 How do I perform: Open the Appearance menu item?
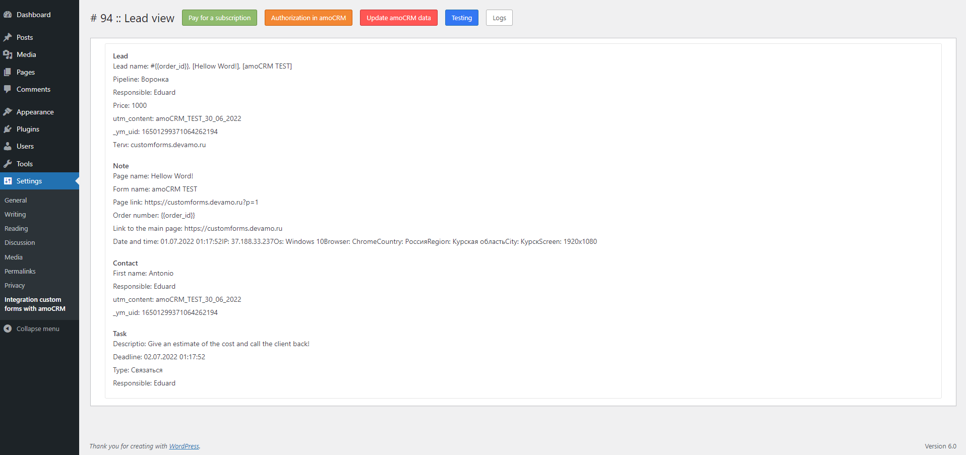39,112
